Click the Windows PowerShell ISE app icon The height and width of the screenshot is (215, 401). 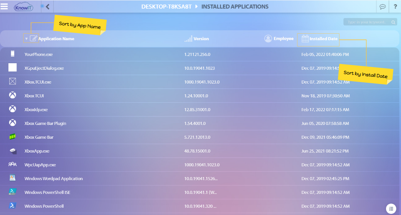pyautogui.click(x=13, y=192)
